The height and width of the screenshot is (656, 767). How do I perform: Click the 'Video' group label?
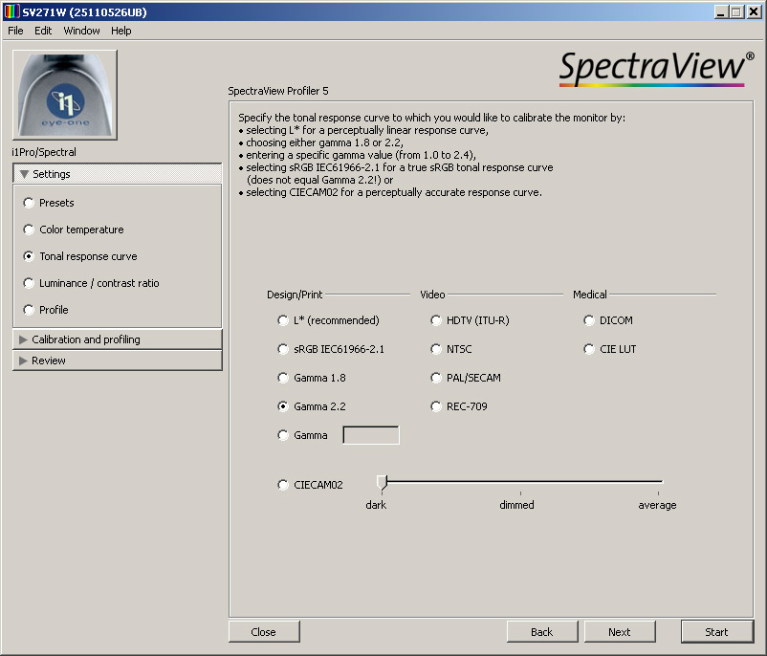pyautogui.click(x=432, y=295)
